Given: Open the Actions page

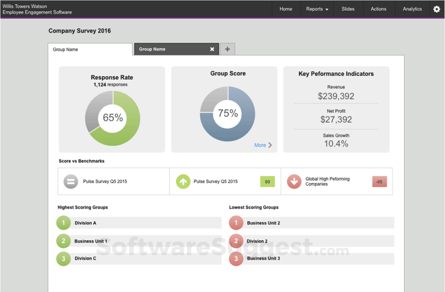Looking at the screenshot, I should [x=379, y=9].
